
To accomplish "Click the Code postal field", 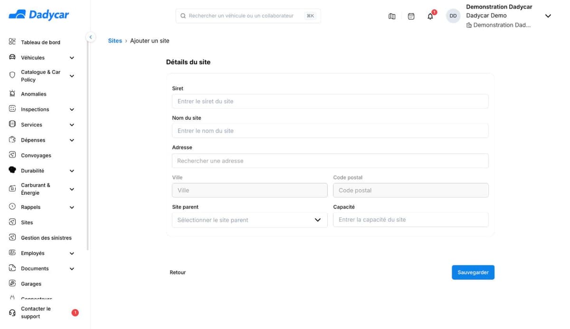I will click(411, 190).
